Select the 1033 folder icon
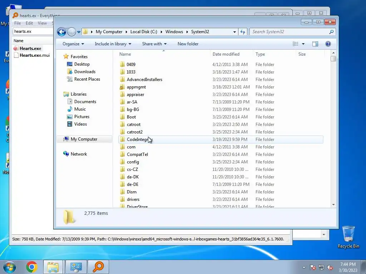Viewport: 366px width, 274px height. click(122, 72)
